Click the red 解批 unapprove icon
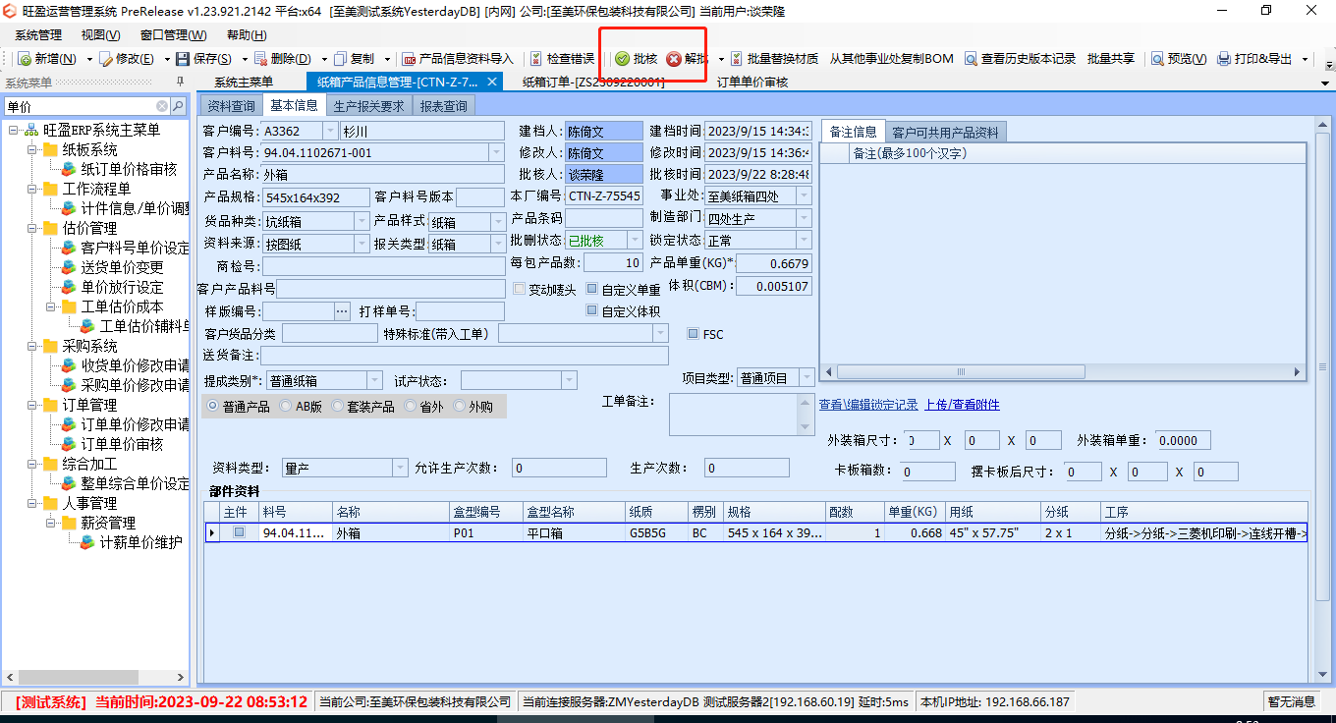Viewport: 1336px width, 723px height. (674, 59)
